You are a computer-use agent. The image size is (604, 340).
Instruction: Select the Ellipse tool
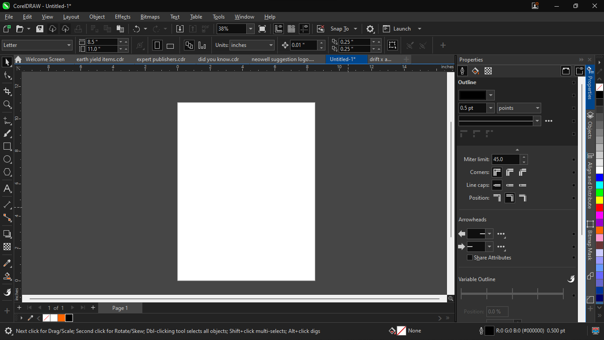(x=7, y=159)
